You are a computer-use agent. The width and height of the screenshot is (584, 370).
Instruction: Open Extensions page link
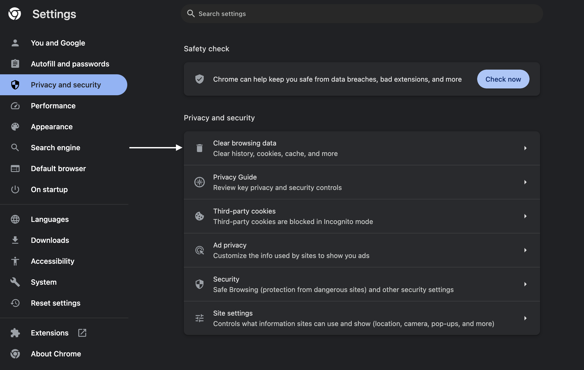(x=63, y=333)
